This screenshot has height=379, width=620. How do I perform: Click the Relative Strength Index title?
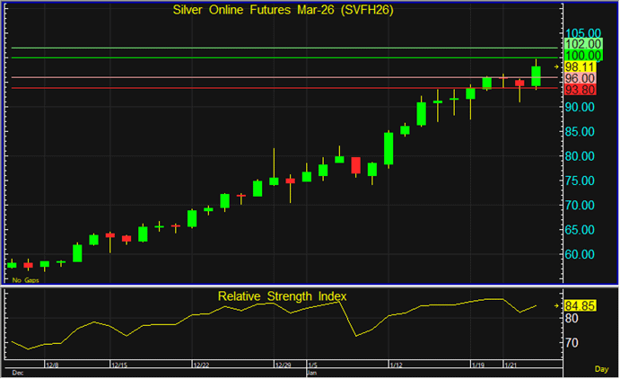click(x=282, y=295)
